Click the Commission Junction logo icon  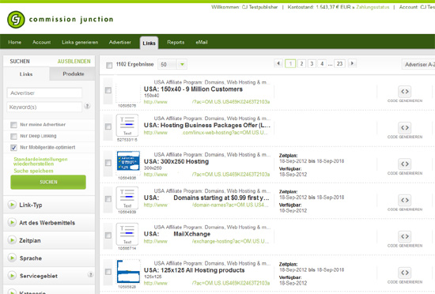pyautogui.click(x=16, y=20)
